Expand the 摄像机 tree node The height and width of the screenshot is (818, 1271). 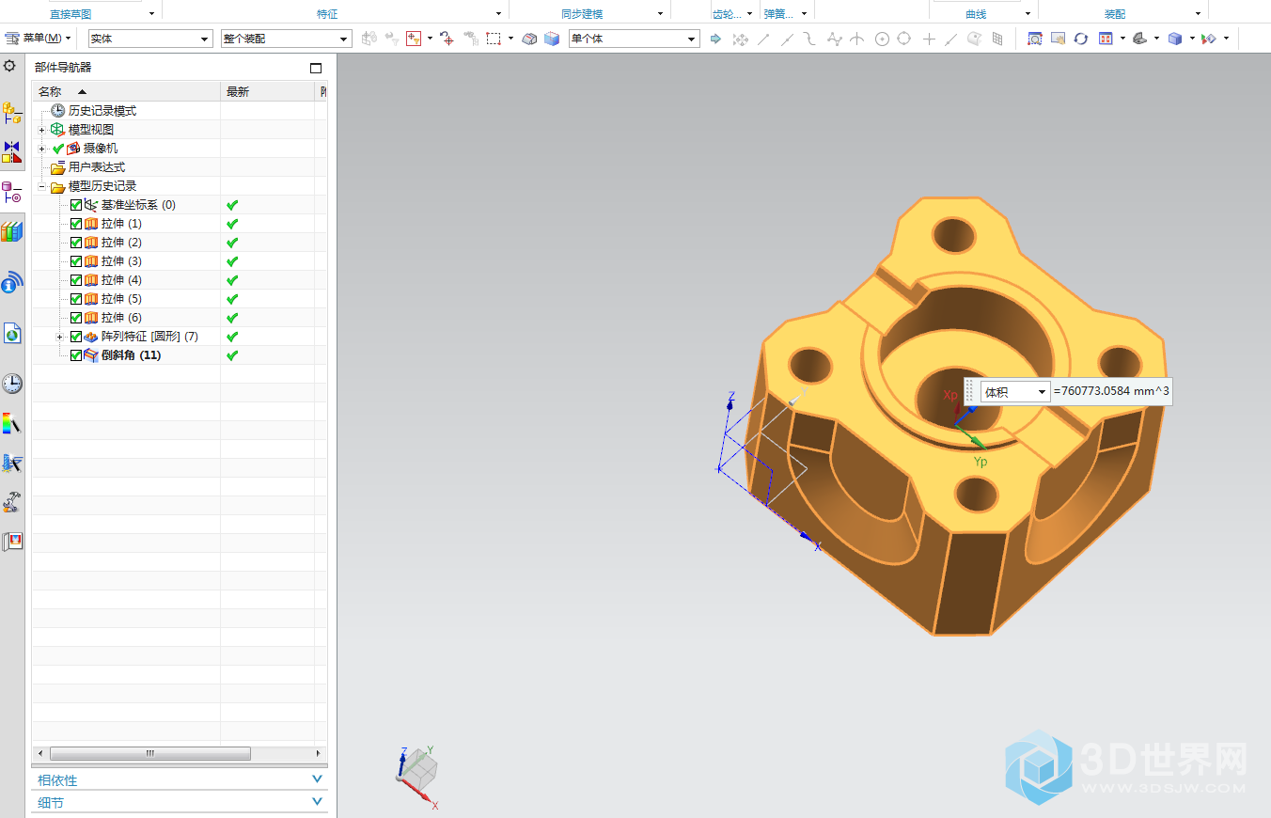[x=41, y=149]
